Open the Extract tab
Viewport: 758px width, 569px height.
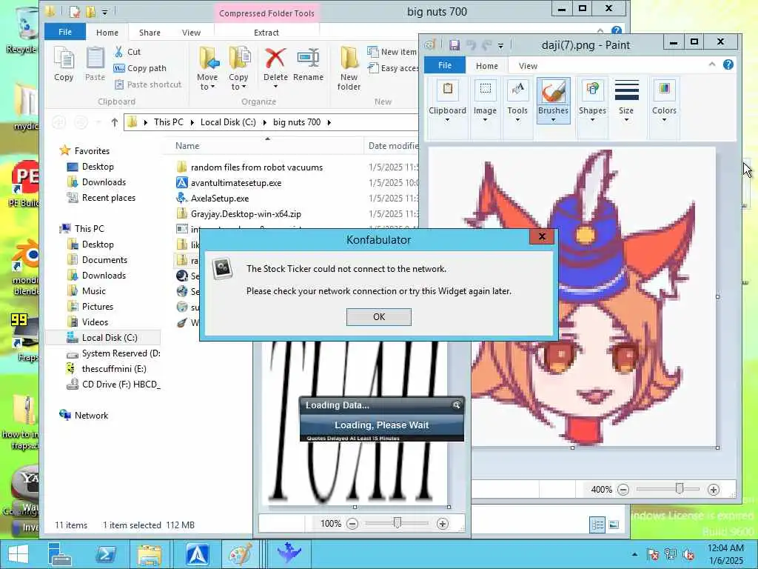[x=266, y=33]
